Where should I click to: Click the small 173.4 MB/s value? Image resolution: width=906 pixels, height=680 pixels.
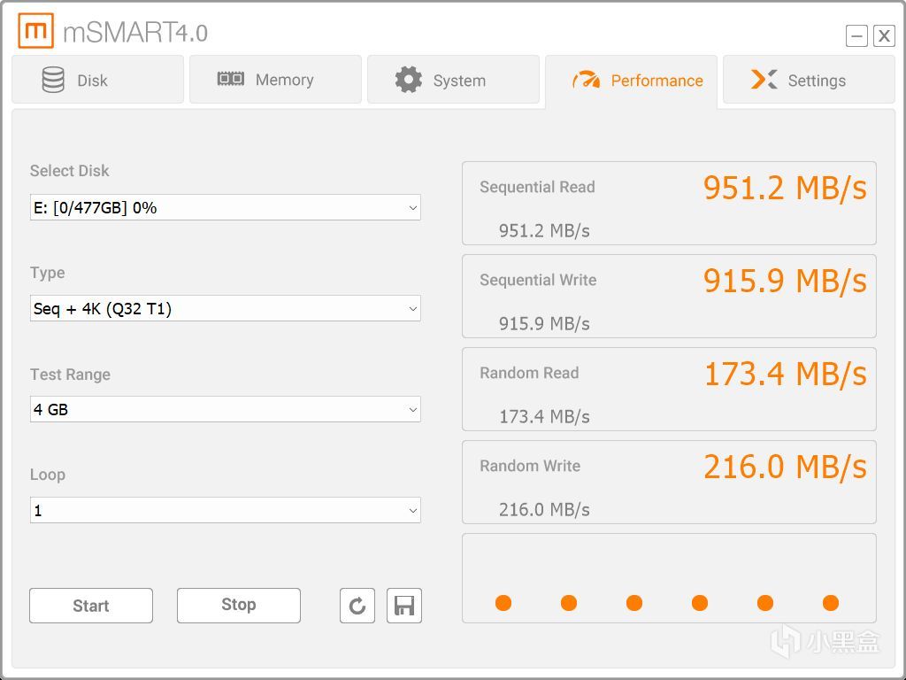click(x=544, y=416)
